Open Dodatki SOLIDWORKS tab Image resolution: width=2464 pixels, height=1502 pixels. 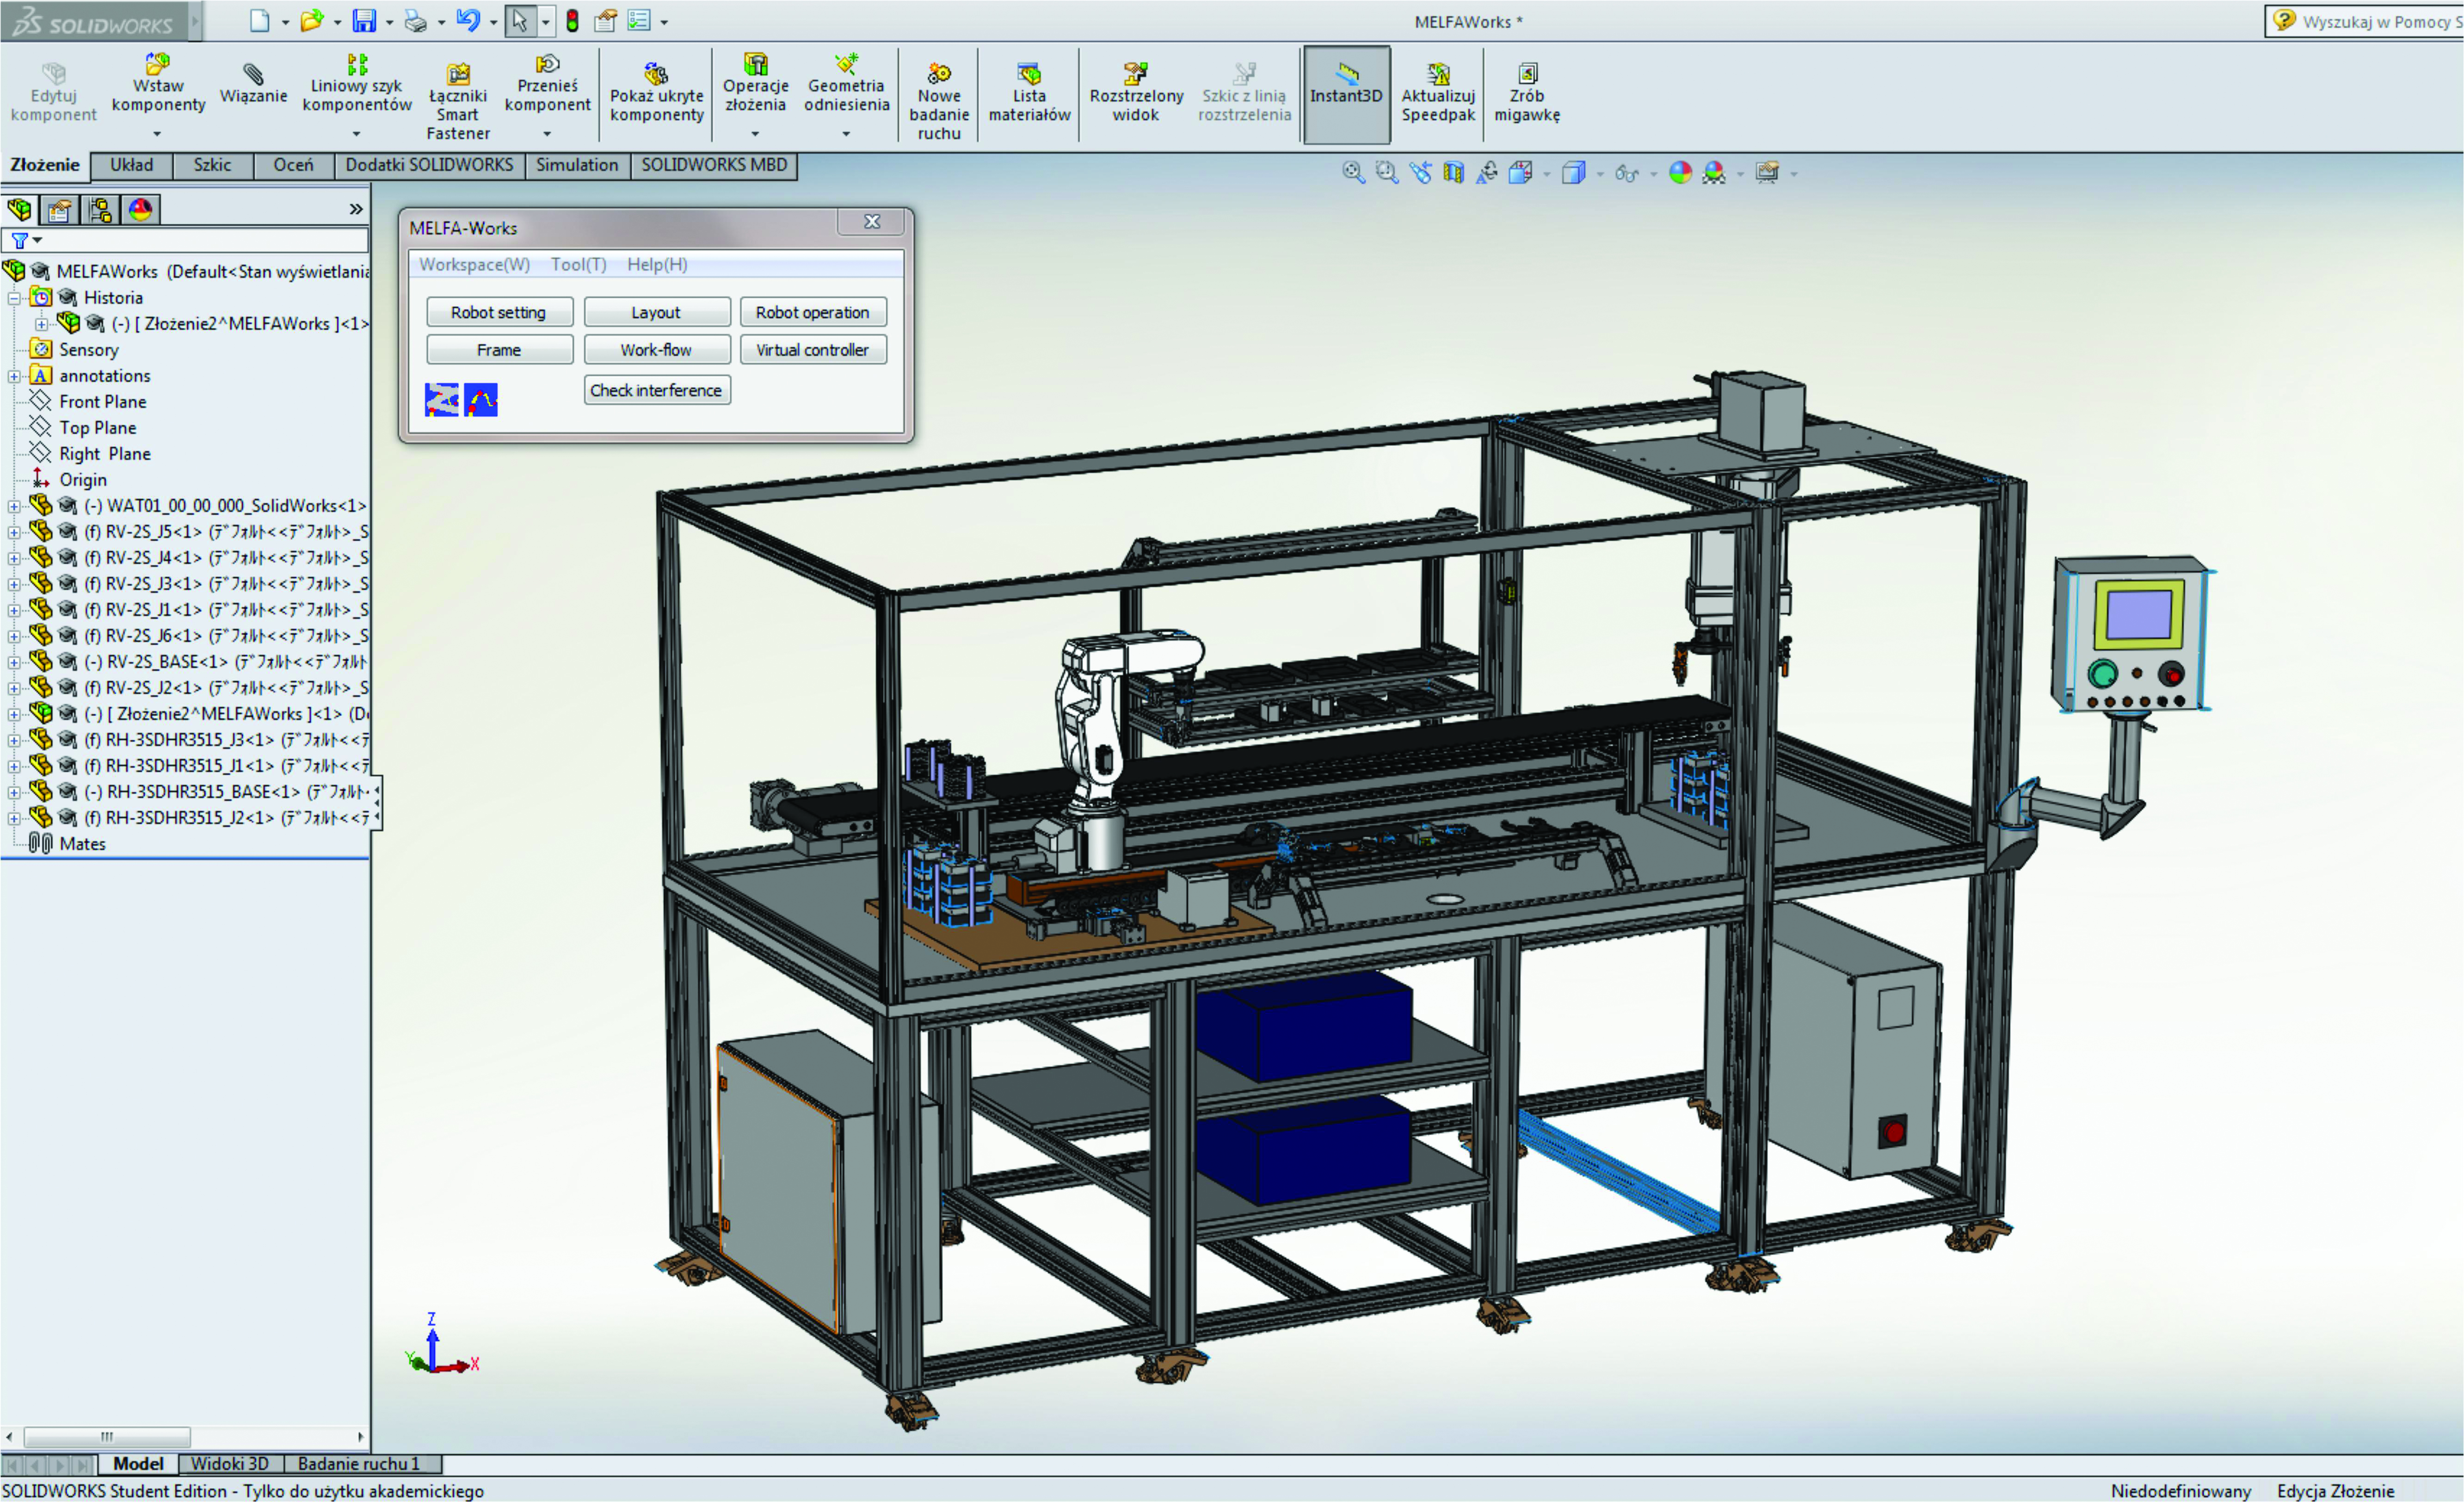pos(429,165)
